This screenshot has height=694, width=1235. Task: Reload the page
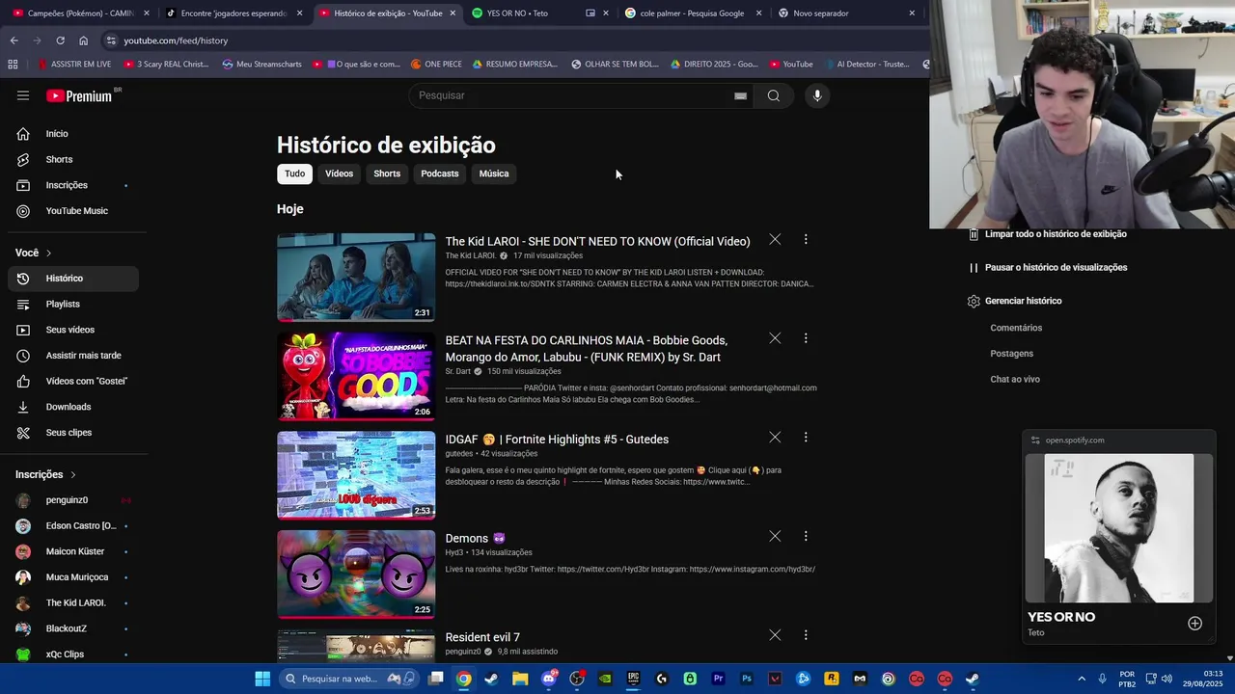[x=60, y=40]
